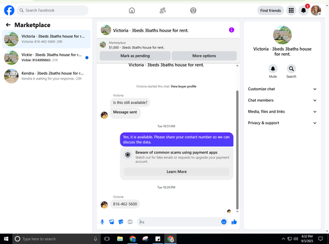Open Vickie 3beds 3baths conversation
This screenshot has width=329, height=244.
[x=46, y=58]
